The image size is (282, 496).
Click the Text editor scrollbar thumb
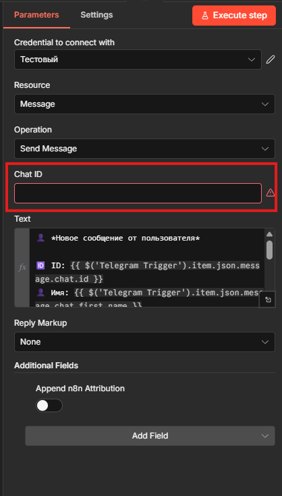pos(269,250)
